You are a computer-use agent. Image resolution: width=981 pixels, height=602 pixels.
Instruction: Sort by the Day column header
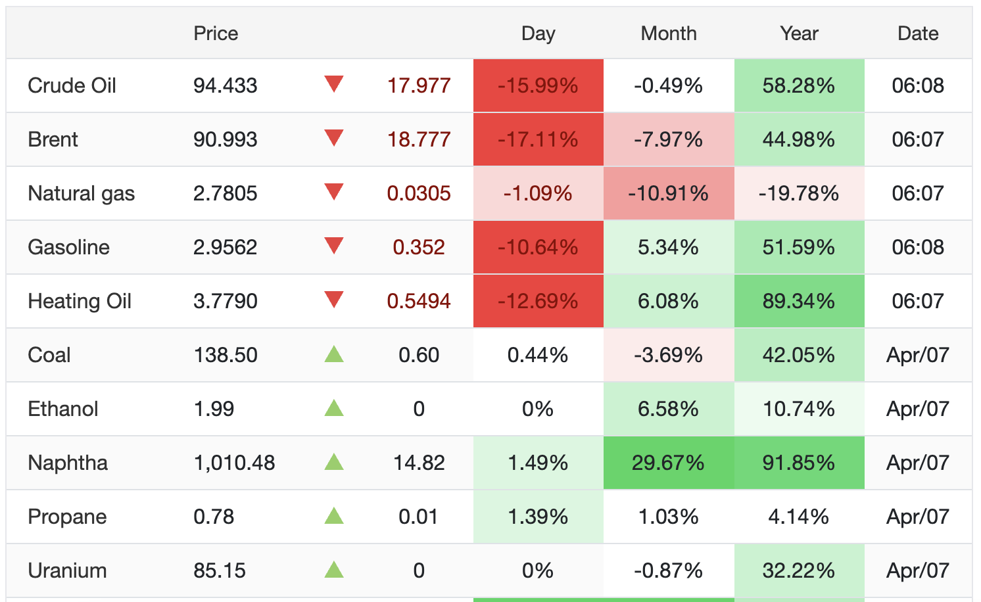click(x=538, y=34)
